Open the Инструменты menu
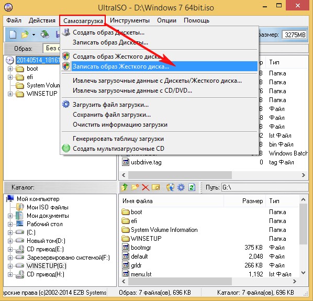 [x=130, y=20]
